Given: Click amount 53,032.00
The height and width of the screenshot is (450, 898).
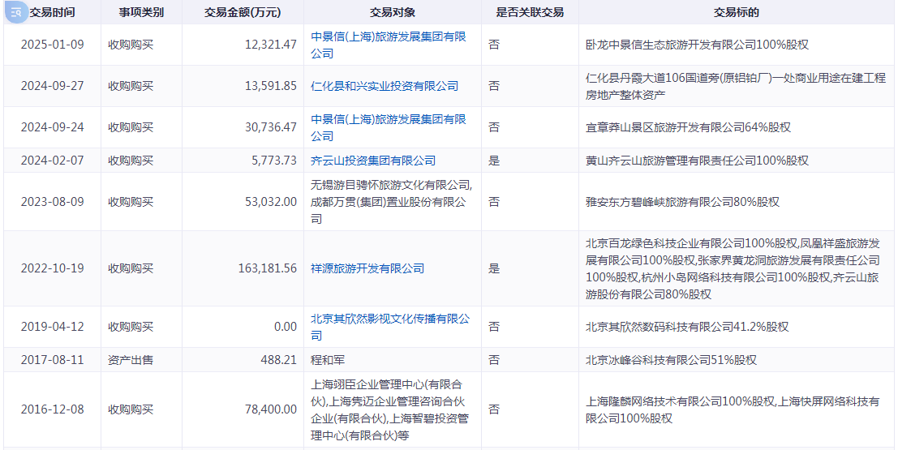Looking at the screenshot, I should click(x=272, y=202).
